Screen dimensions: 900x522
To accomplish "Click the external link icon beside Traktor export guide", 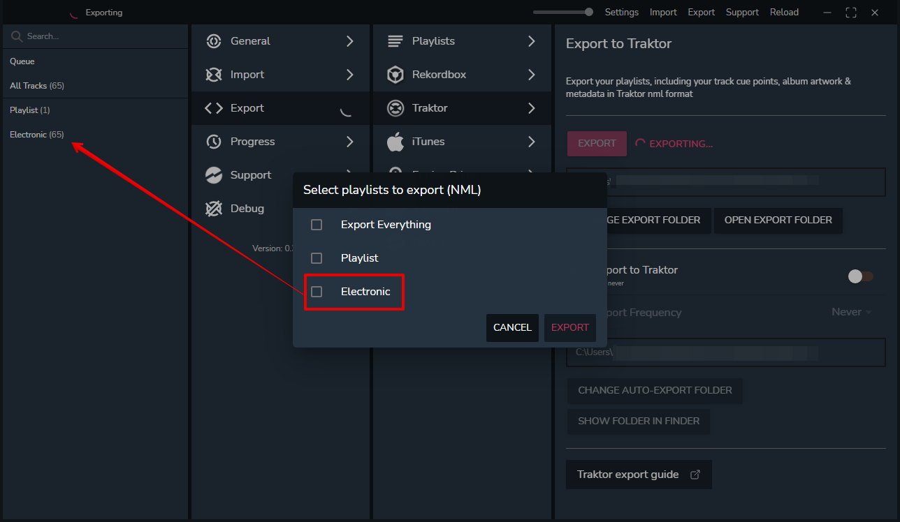I will (x=695, y=475).
